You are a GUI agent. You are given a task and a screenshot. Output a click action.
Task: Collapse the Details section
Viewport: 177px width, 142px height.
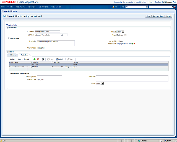pos(8,52)
